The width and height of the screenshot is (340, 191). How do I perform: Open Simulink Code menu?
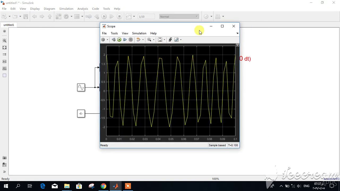point(95,8)
